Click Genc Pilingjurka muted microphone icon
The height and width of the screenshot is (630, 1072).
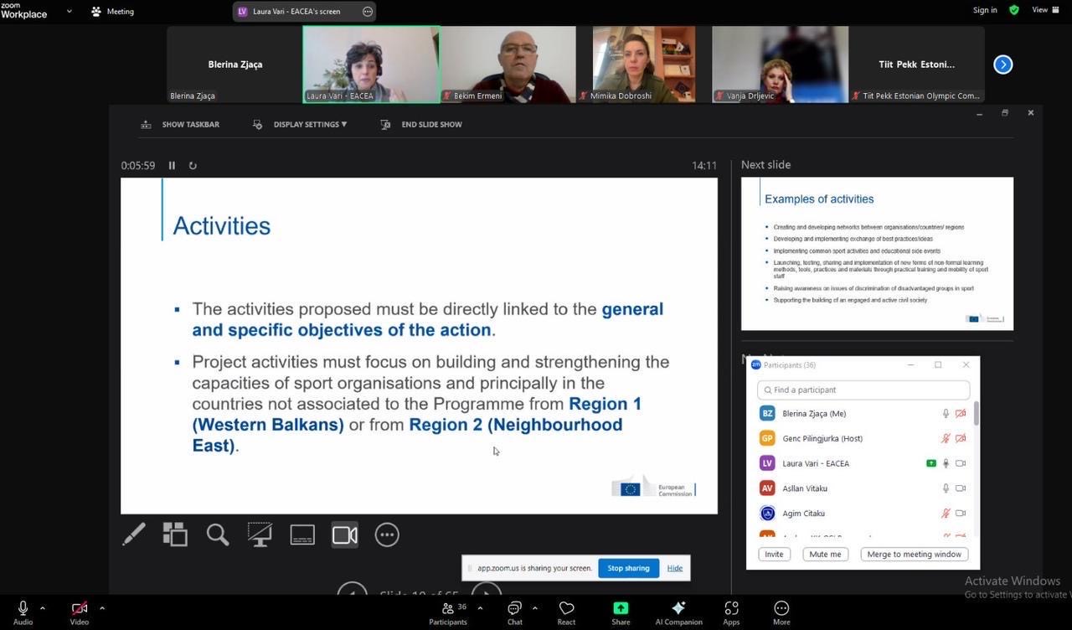click(x=946, y=438)
